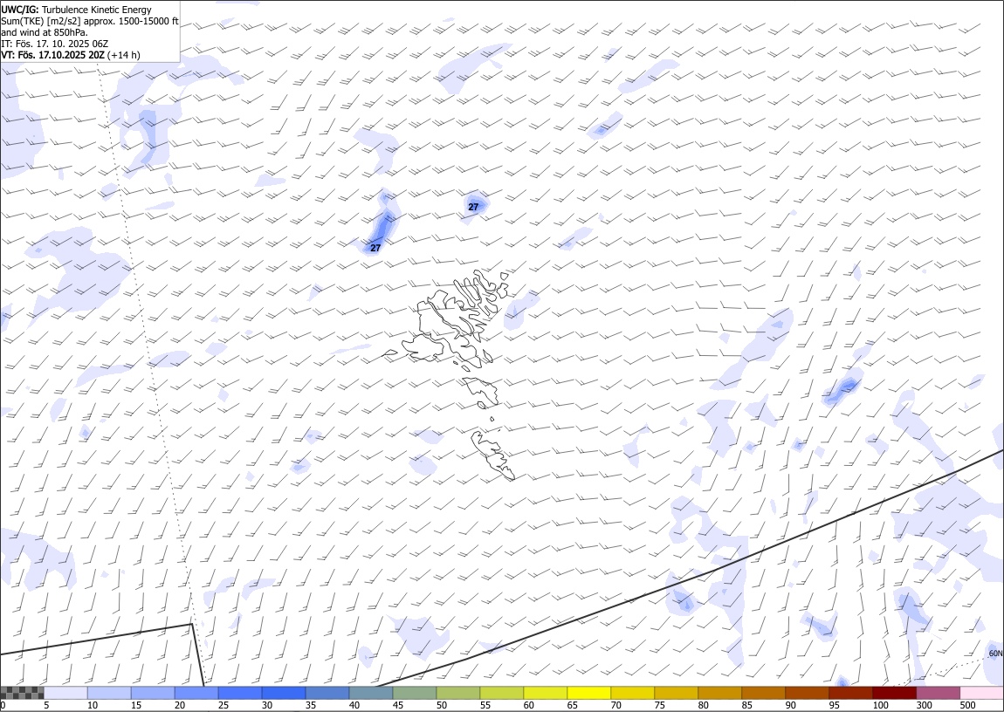
Task: Click the "27" label on the elongated blue streak
Action: pyautogui.click(x=375, y=248)
